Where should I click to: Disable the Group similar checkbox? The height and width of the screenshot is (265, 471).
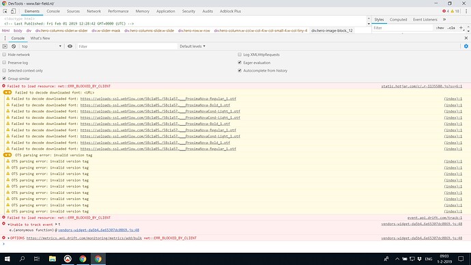pyautogui.click(x=4, y=79)
